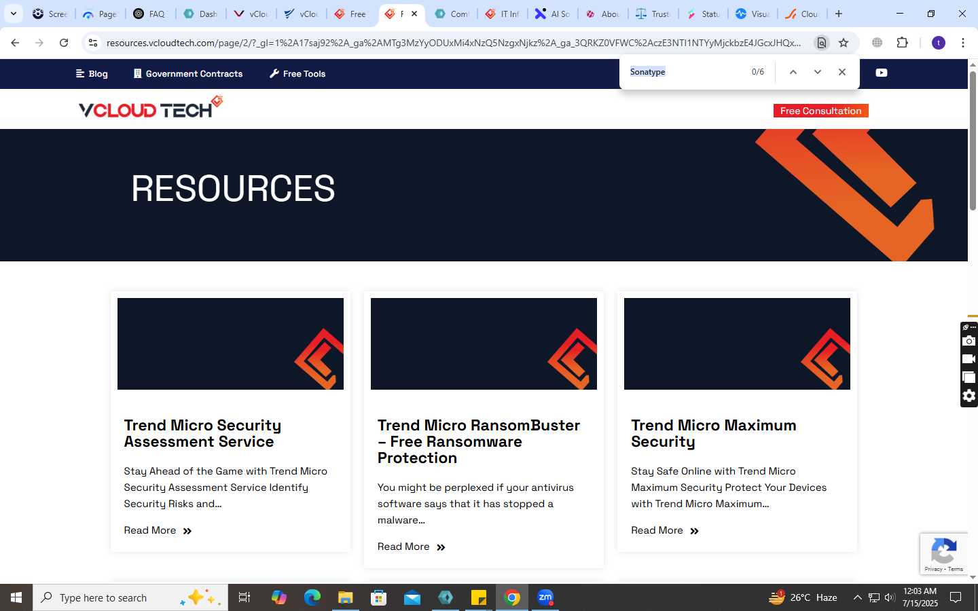Open Zoom from the taskbar
The height and width of the screenshot is (611, 978).
(545, 597)
